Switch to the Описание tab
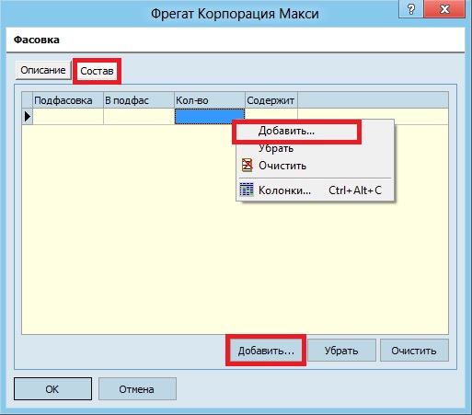The height and width of the screenshot is (415, 472). (x=43, y=70)
